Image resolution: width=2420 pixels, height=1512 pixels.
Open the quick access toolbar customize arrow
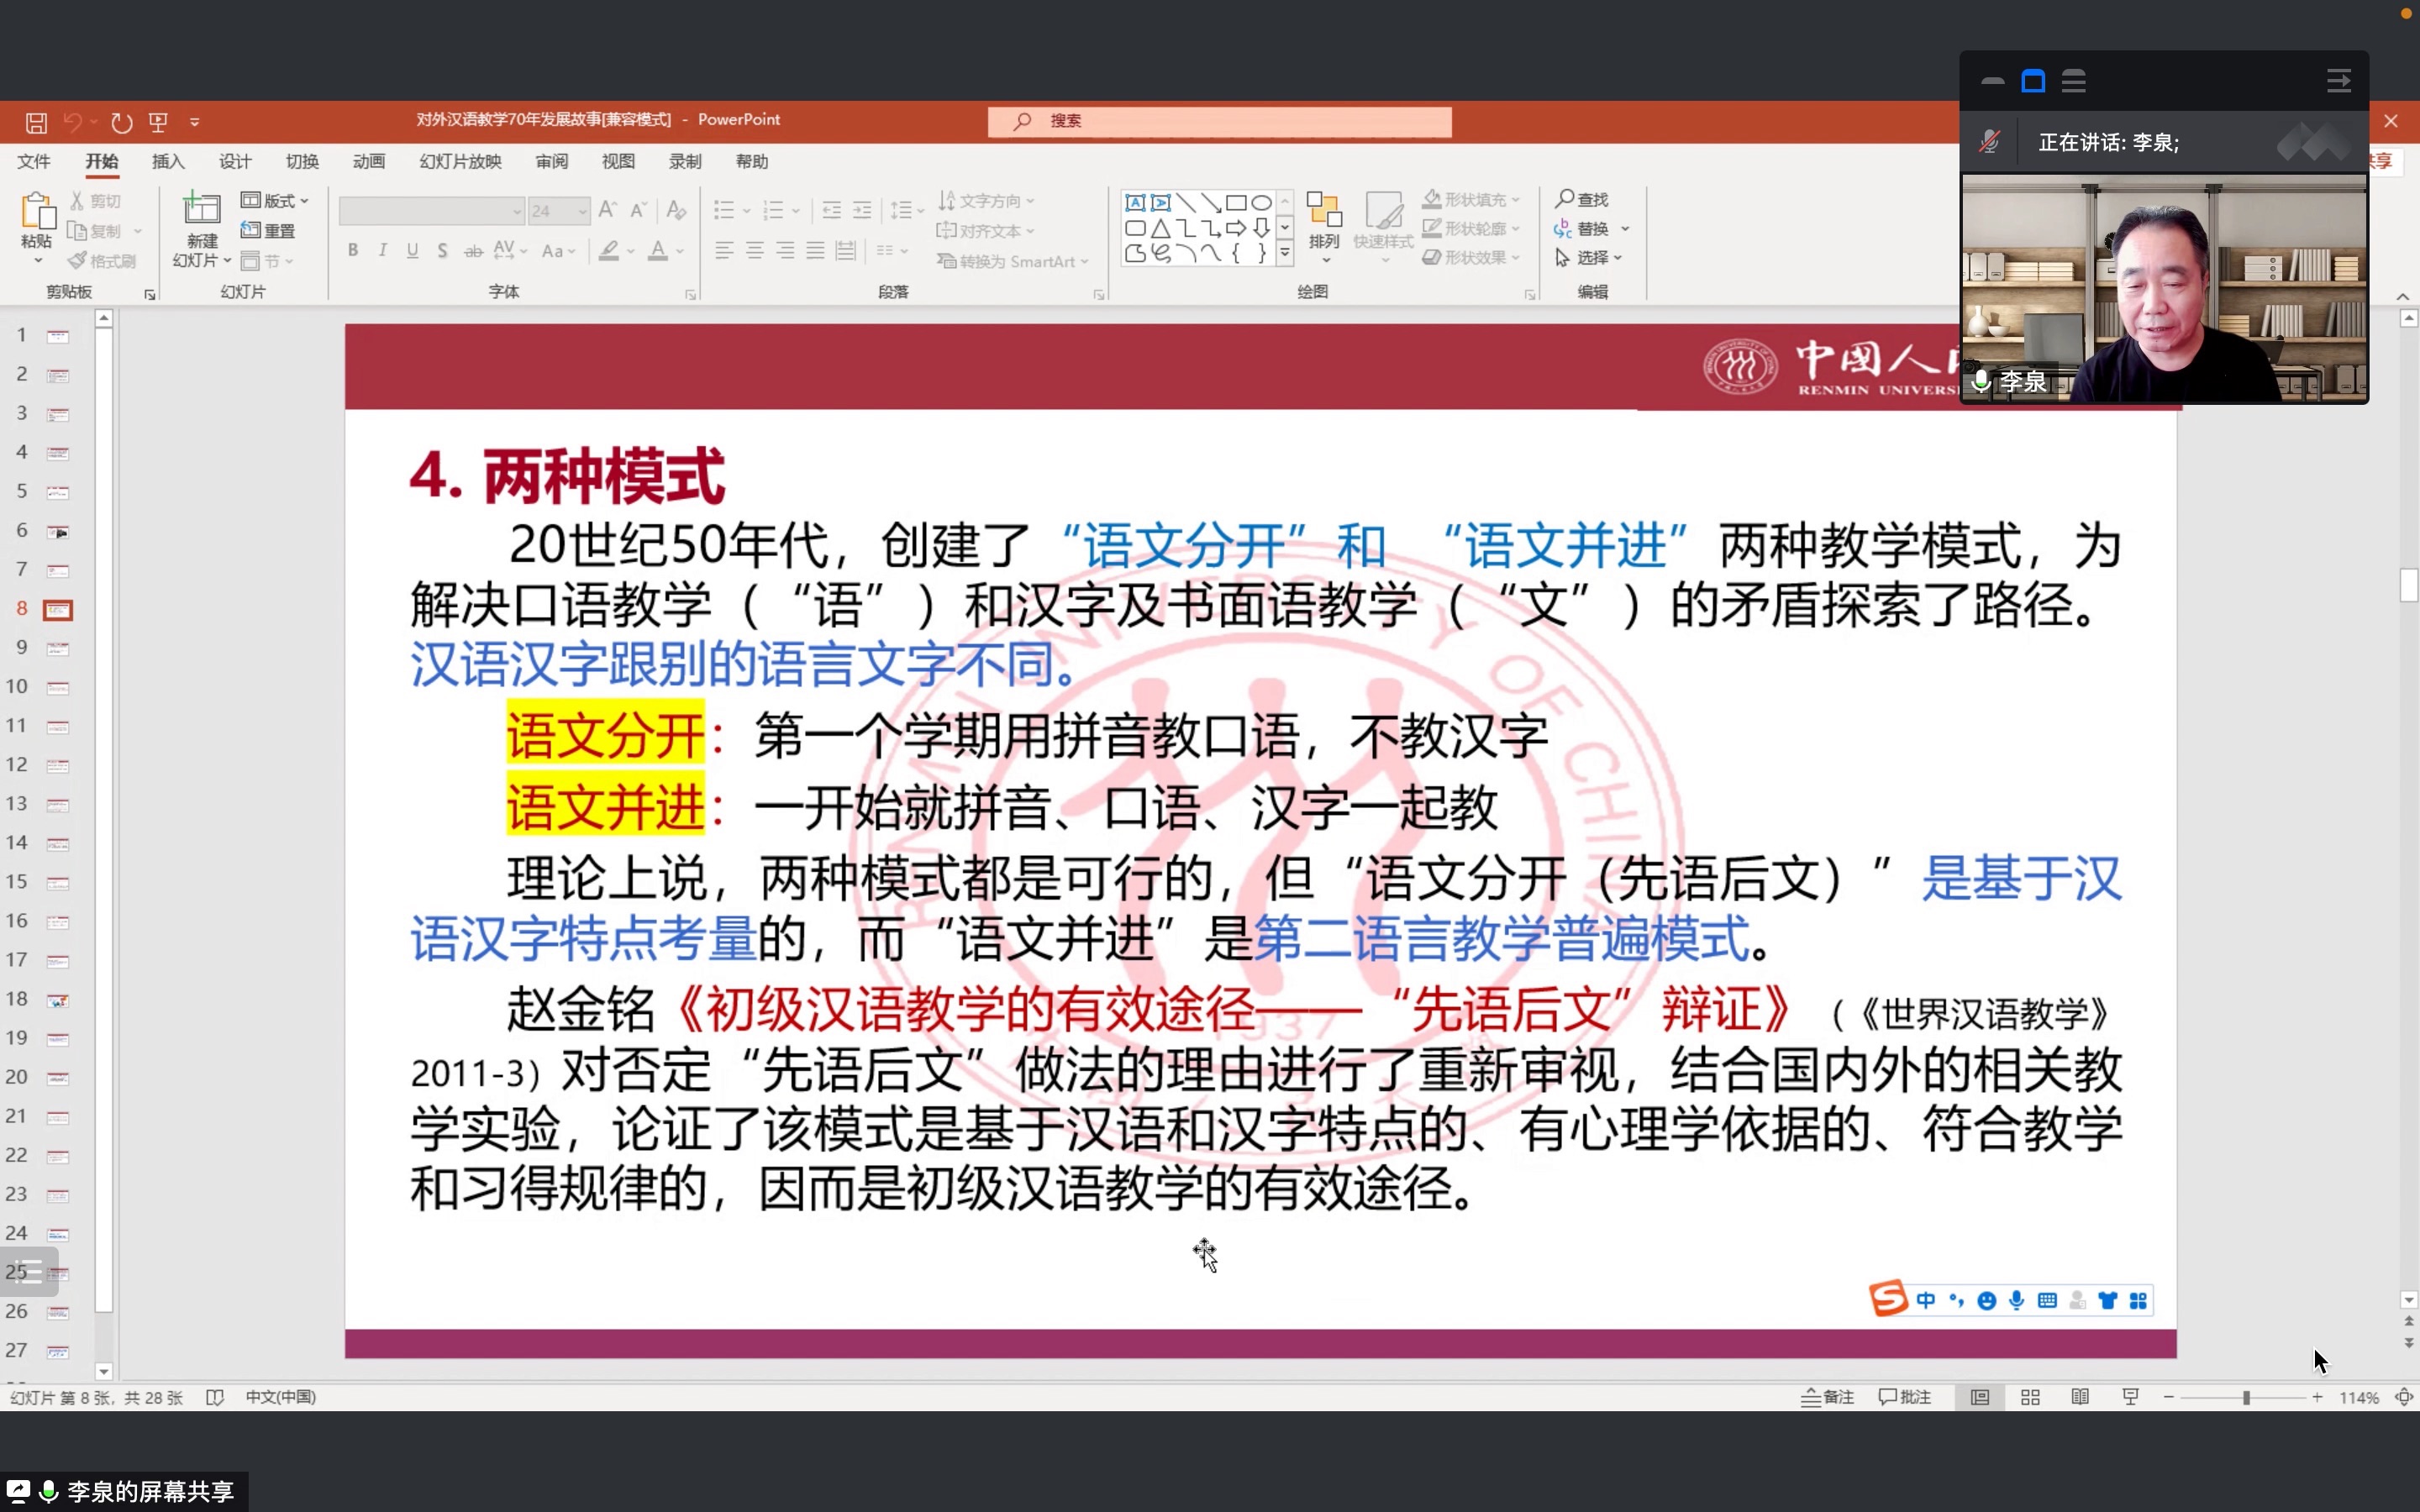tap(195, 123)
